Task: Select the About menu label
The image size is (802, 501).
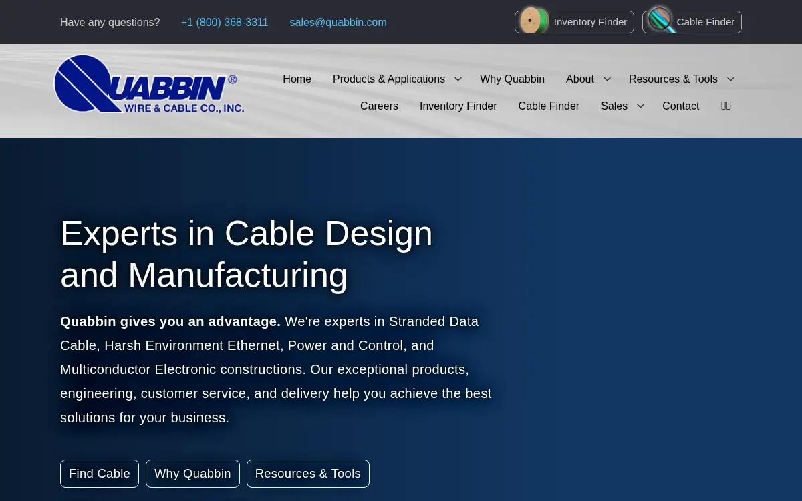Action: (x=580, y=79)
